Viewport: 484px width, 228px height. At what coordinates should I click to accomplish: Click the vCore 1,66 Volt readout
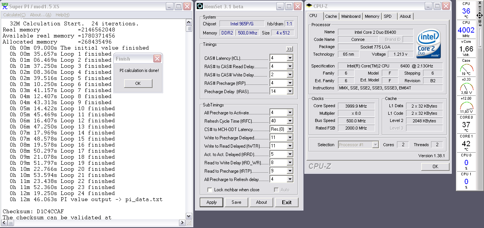point(466,48)
